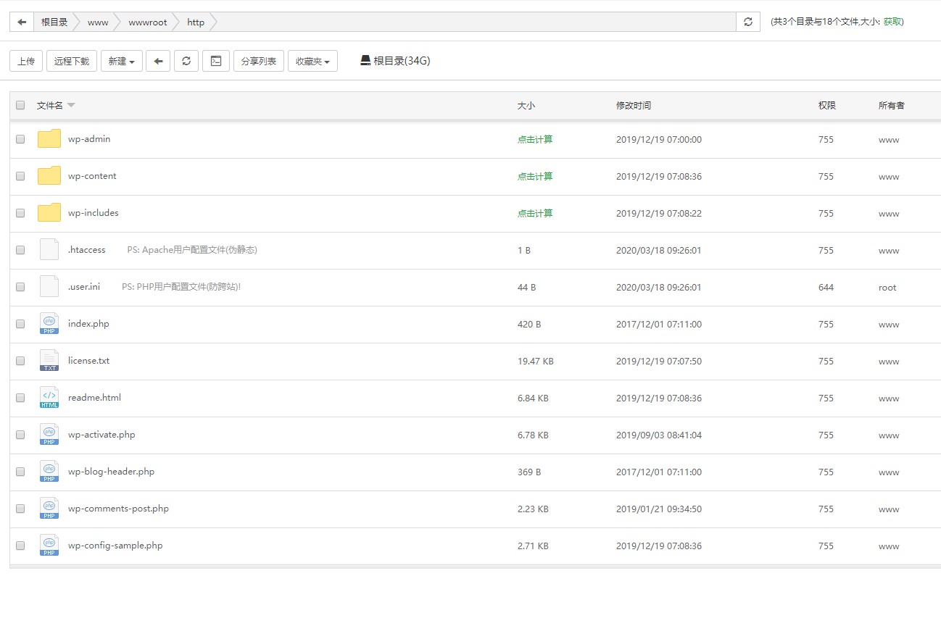
Task: Check the readme.html row checkbox
Action: coord(20,398)
